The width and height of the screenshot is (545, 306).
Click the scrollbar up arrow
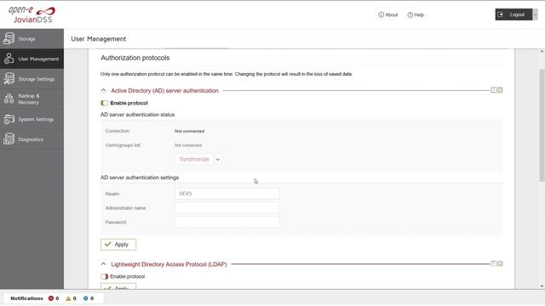coord(542,51)
